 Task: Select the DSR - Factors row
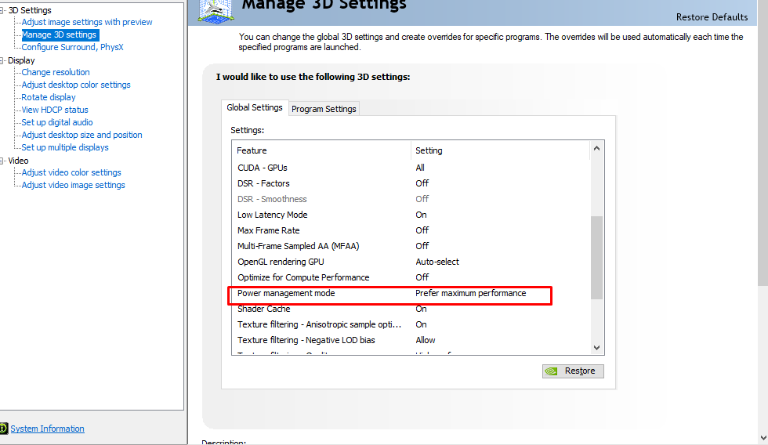pyautogui.click(x=411, y=183)
